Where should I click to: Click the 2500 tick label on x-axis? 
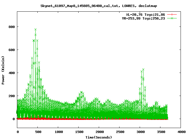(120, 132)
